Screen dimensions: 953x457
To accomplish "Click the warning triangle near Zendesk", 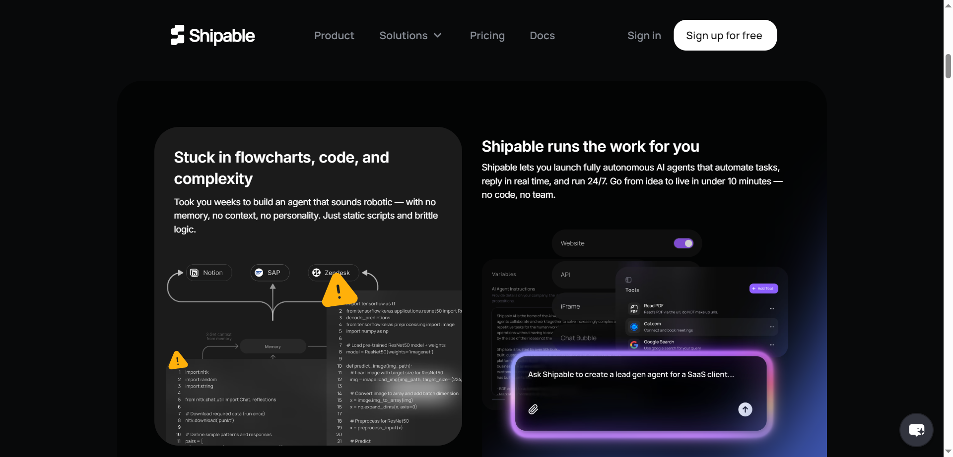I will pos(339,290).
